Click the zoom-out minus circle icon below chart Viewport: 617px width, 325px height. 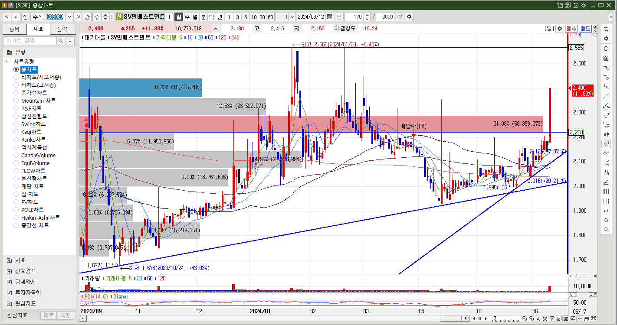pyautogui.click(x=525, y=319)
